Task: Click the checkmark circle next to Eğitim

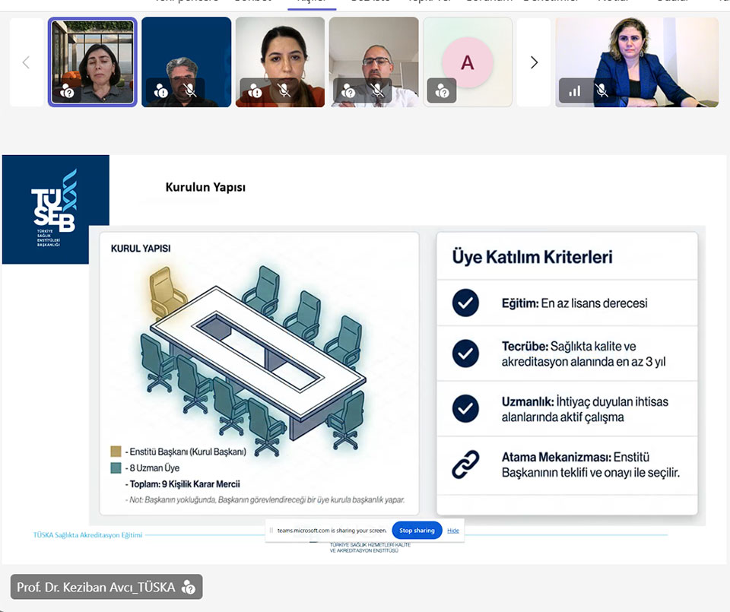Action: pos(465,303)
